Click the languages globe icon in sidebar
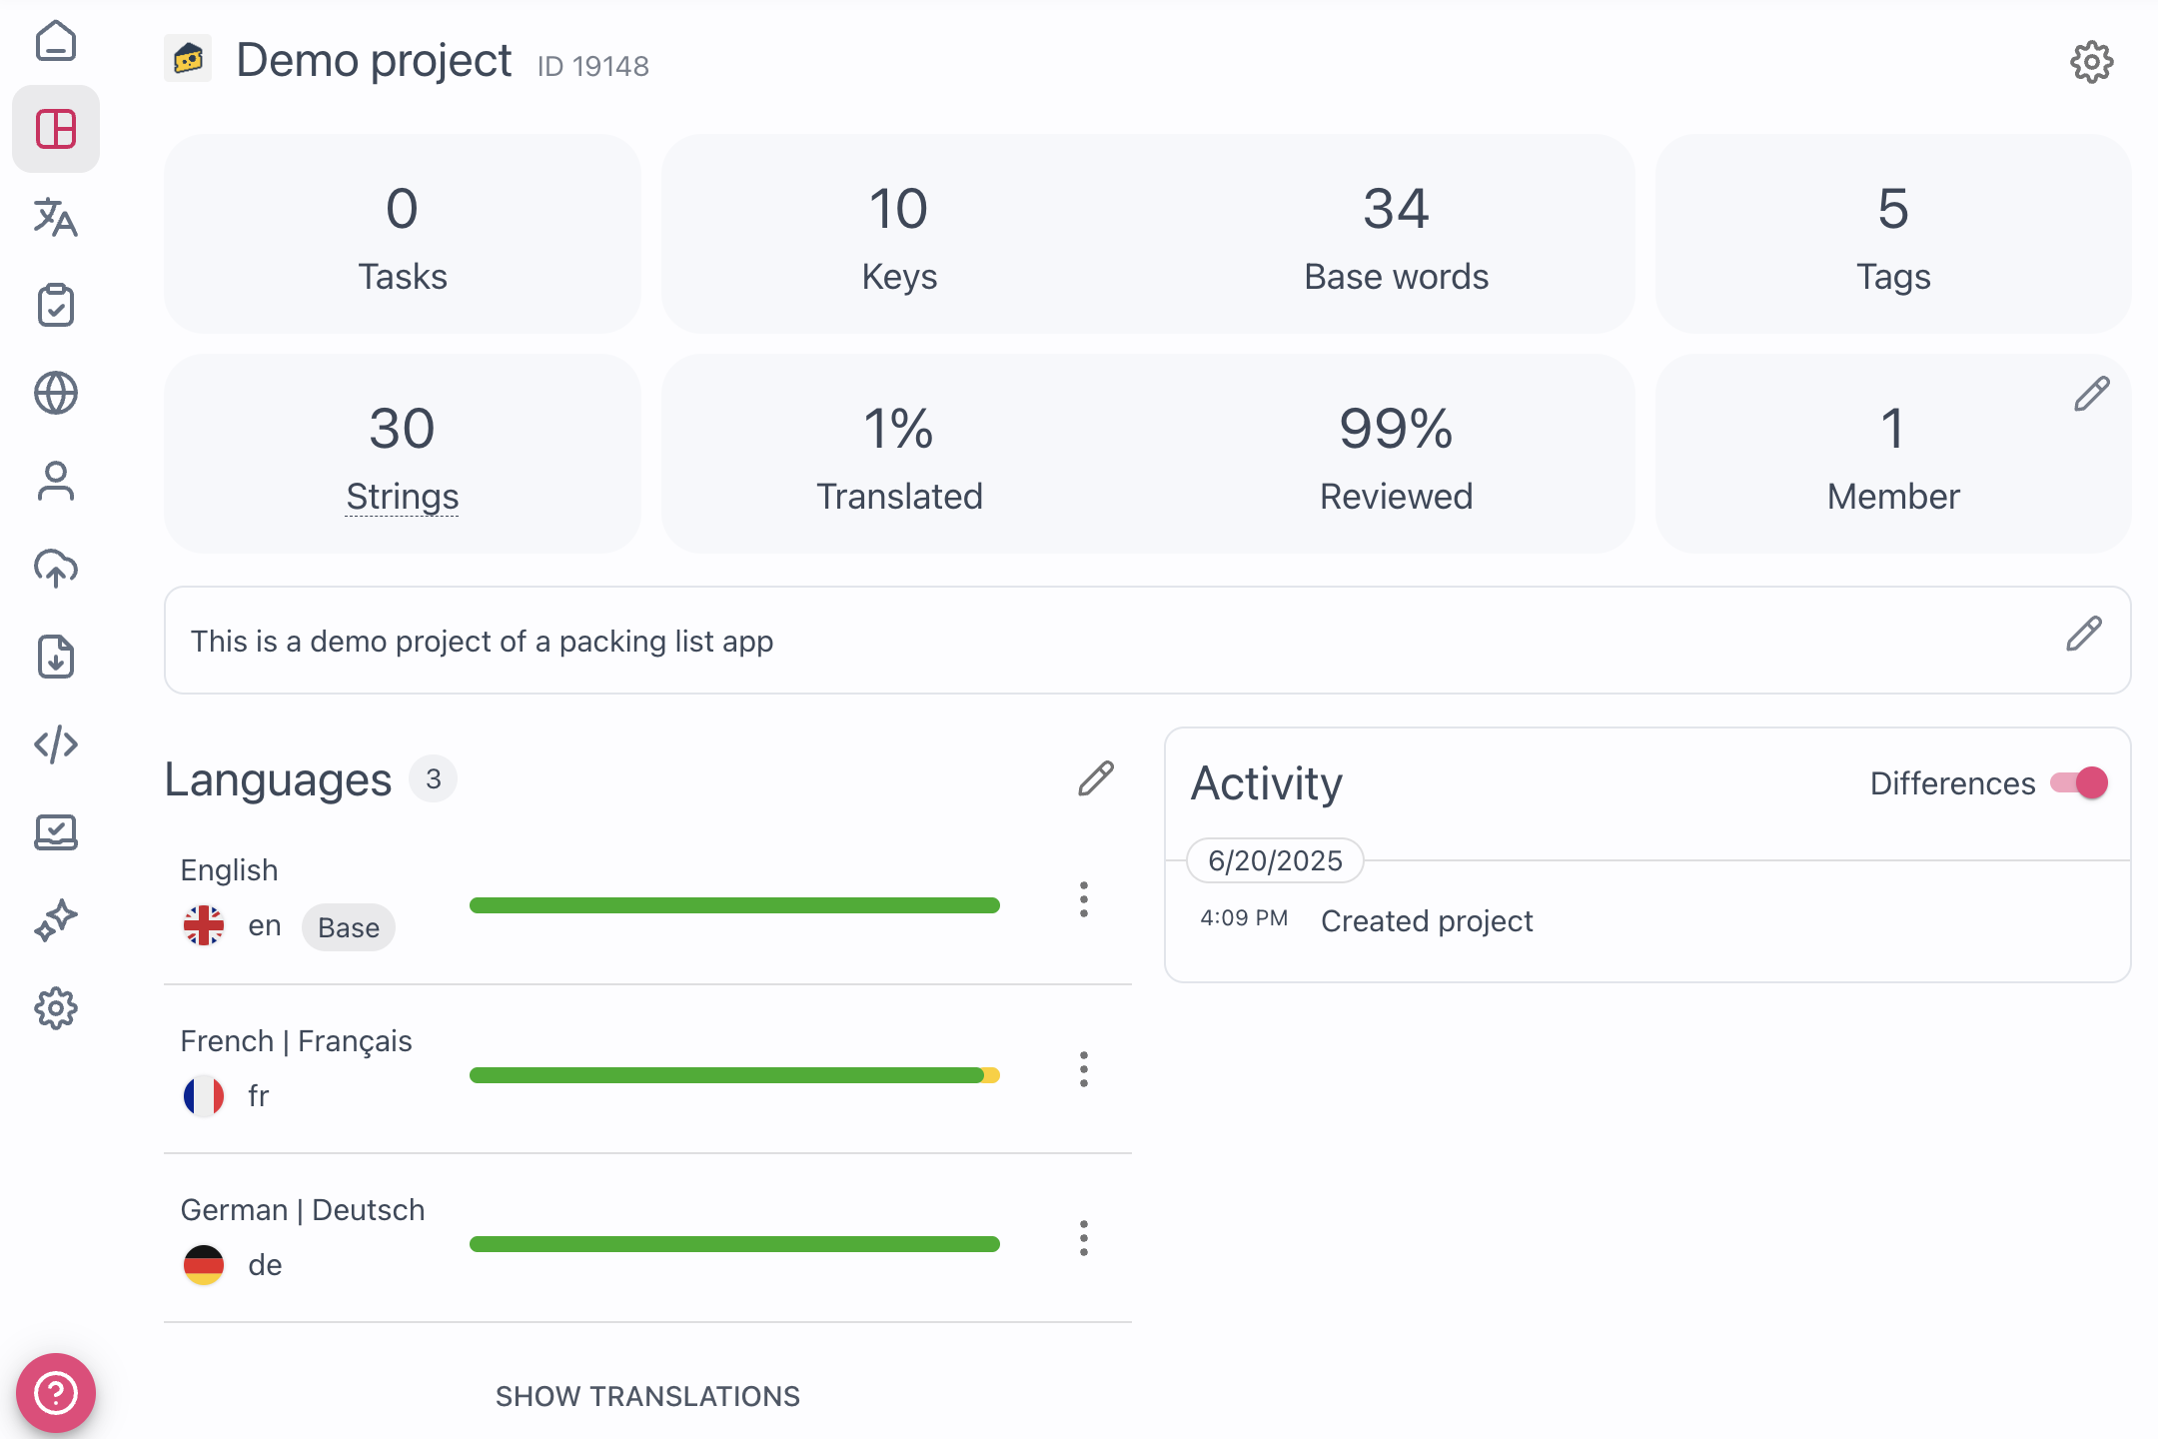This screenshot has width=2158, height=1439. coord(56,393)
